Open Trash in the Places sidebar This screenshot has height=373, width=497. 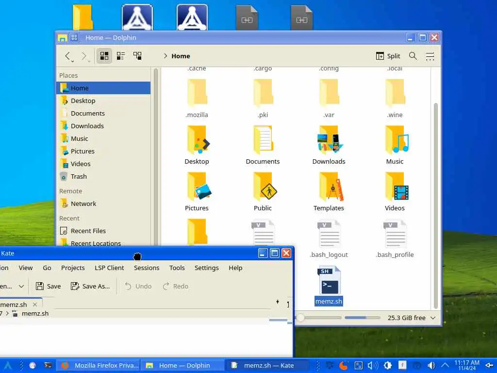[103, 177]
